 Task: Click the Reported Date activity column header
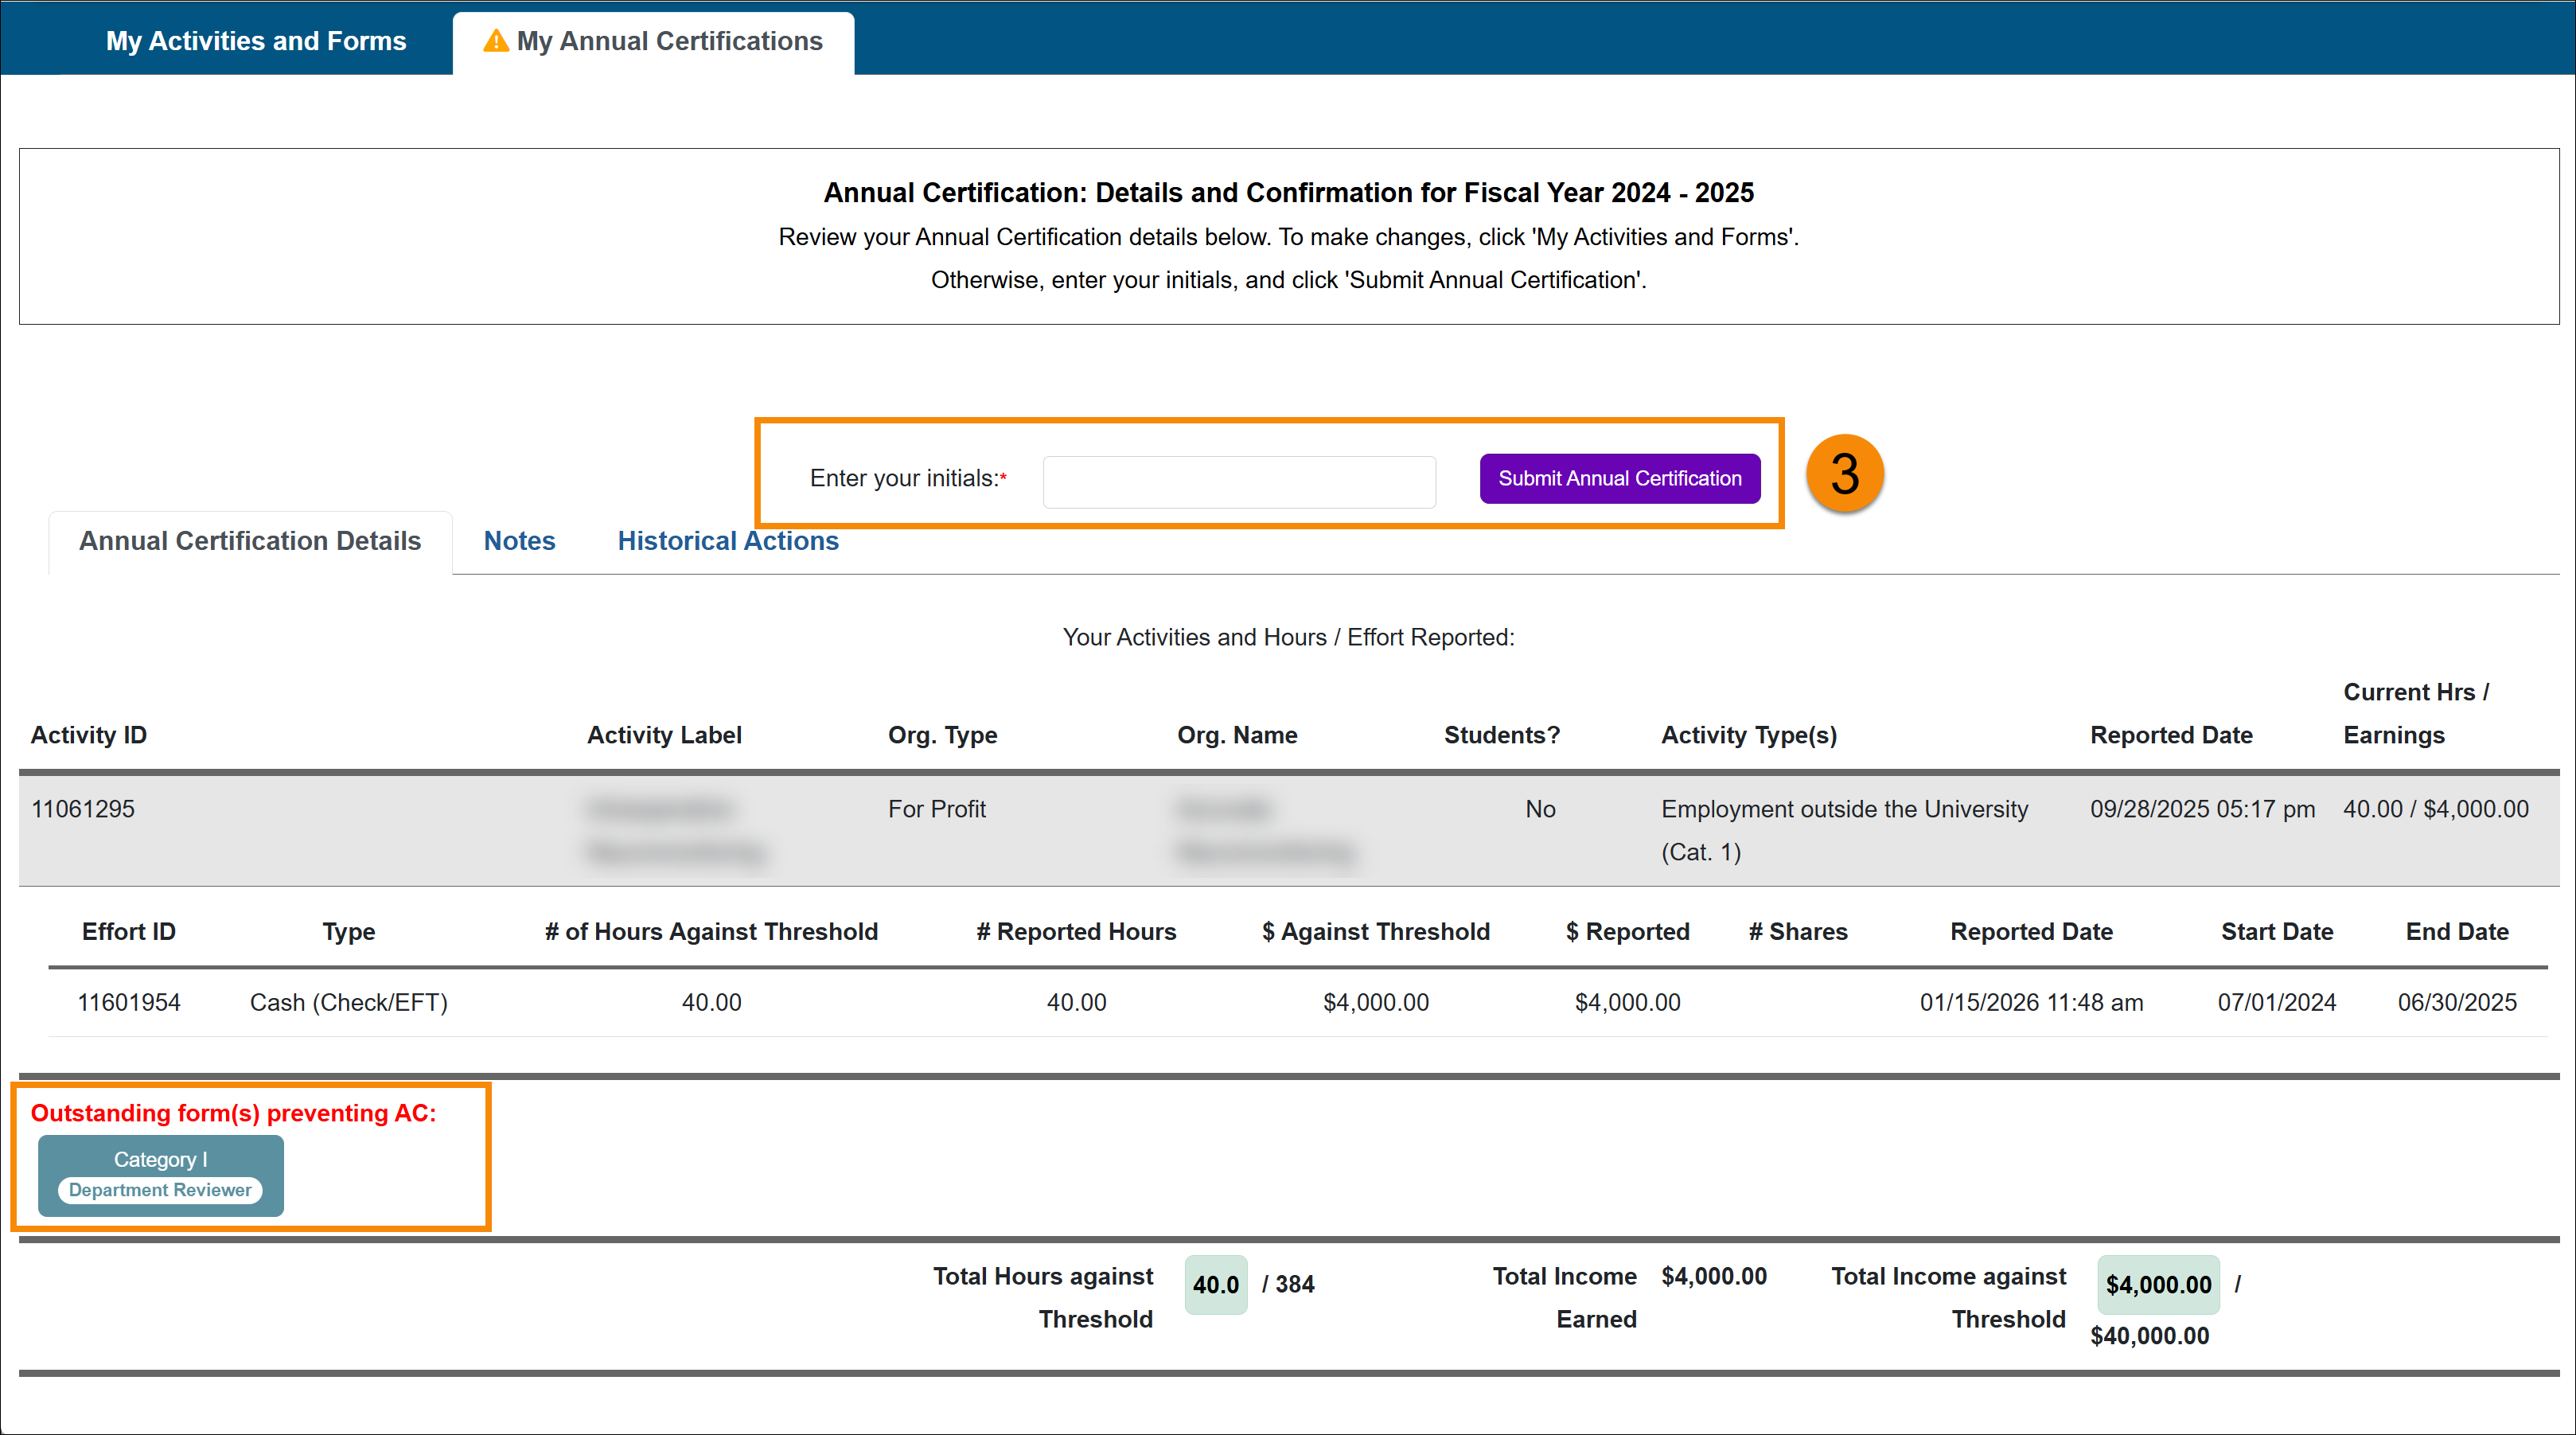2170,735
